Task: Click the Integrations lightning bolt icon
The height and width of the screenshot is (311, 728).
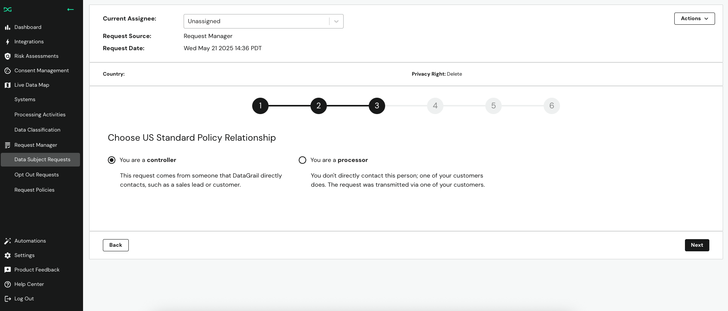Action: click(x=7, y=42)
